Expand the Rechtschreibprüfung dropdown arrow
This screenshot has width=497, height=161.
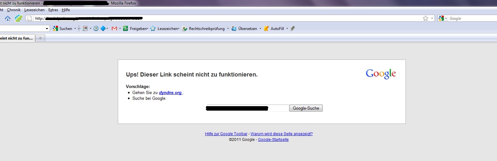(228, 29)
